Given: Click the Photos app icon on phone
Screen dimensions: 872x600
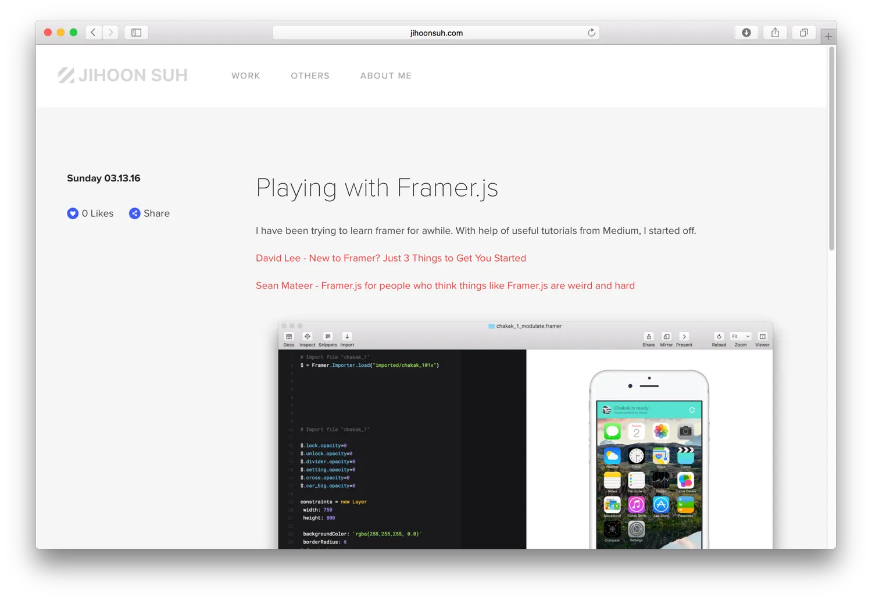Looking at the screenshot, I should (661, 431).
